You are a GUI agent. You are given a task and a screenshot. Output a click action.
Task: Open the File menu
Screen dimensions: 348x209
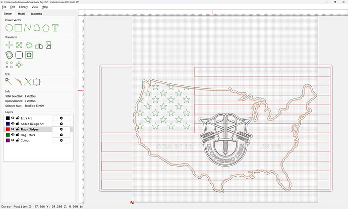tap(4, 7)
